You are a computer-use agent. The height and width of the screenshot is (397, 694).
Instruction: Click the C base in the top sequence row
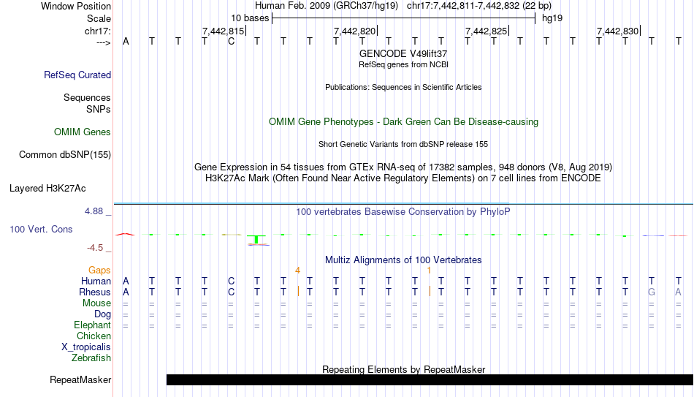click(x=231, y=42)
